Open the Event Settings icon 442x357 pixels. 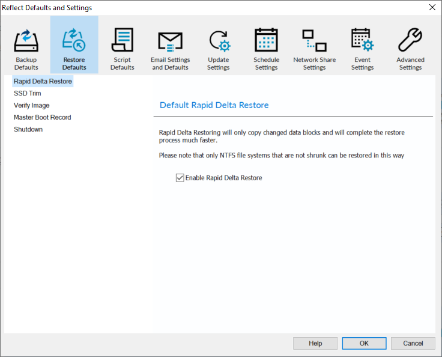[x=363, y=40]
